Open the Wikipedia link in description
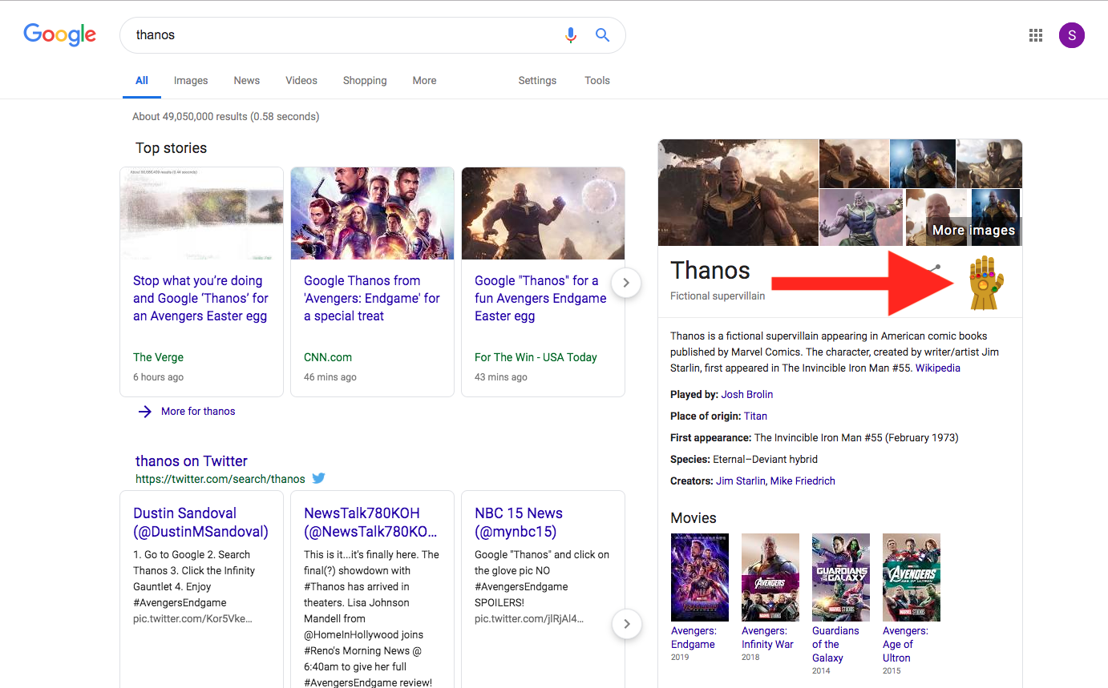 [x=937, y=368]
